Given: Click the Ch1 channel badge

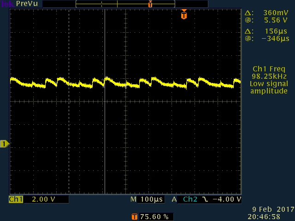Looking at the screenshot, I should pos(16,199).
